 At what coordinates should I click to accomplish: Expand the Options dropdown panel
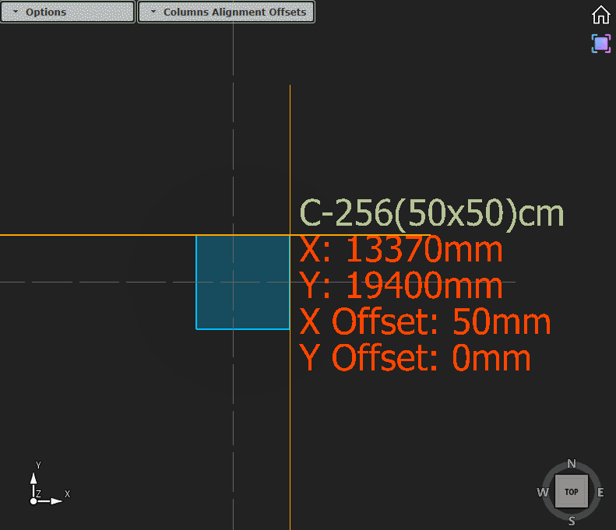[x=68, y=12]
